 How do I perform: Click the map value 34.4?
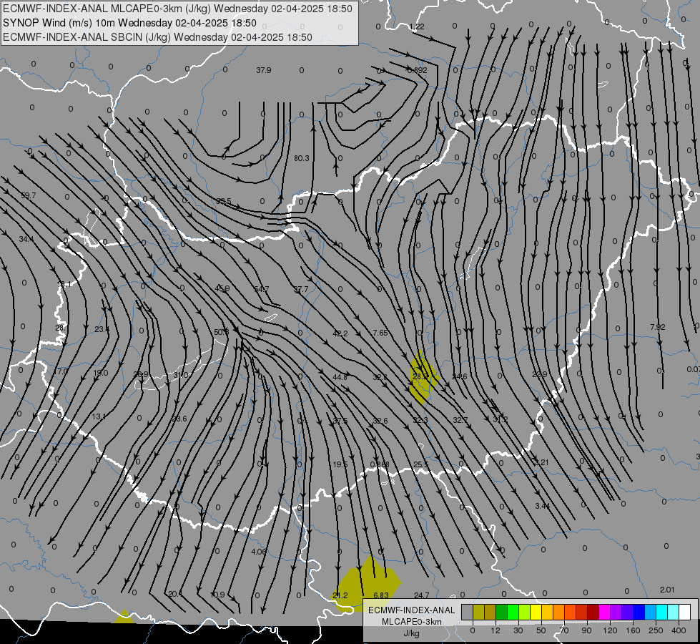click(x=26, y=239)
